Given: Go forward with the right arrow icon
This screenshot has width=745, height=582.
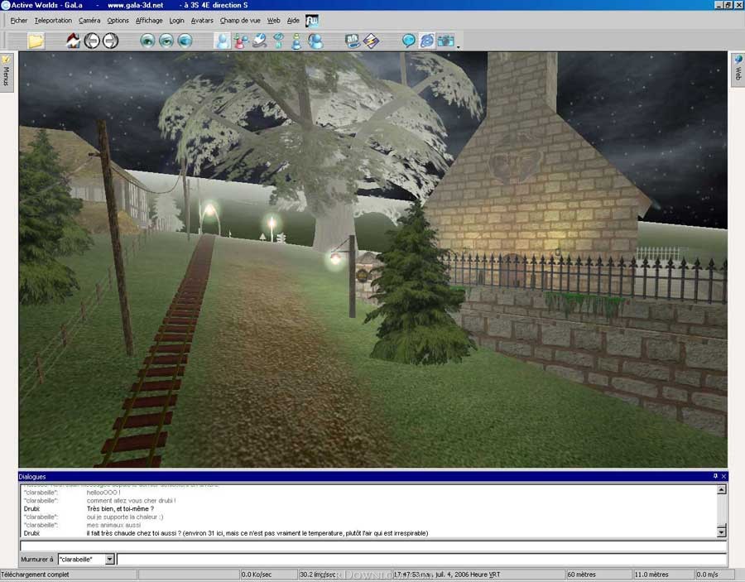Looking at the screenshot, I should click(110, 41).
